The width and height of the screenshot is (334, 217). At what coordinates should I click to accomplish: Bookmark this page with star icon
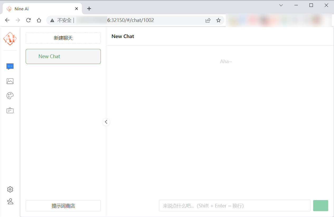click(x=218, y=20)
